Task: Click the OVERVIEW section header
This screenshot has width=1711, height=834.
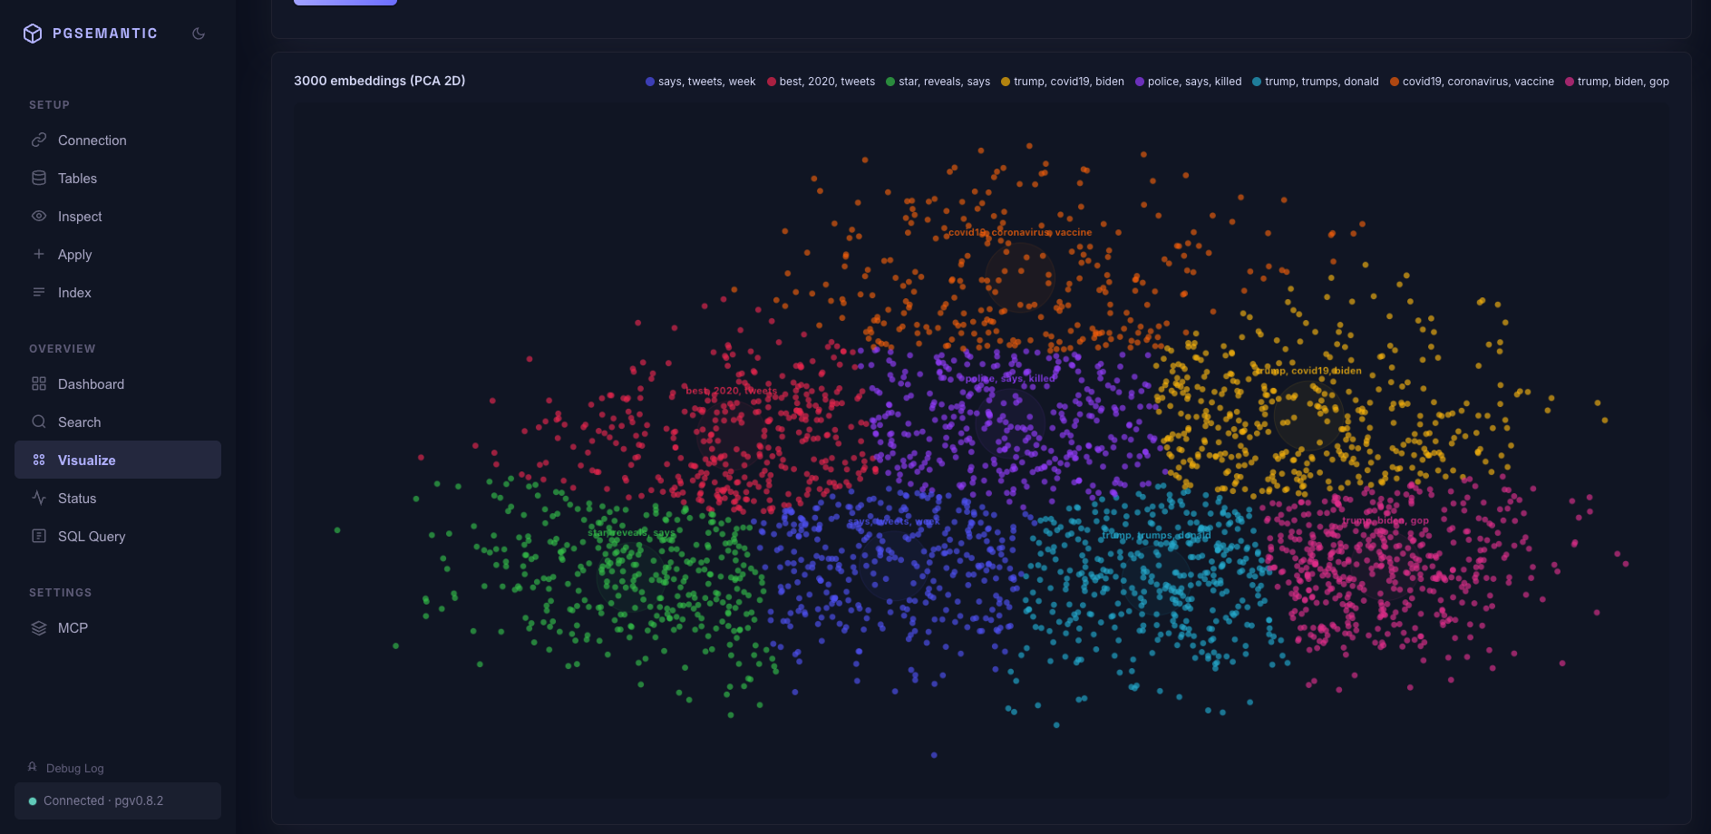Action: pyautogui.click(x=62, y=349)
